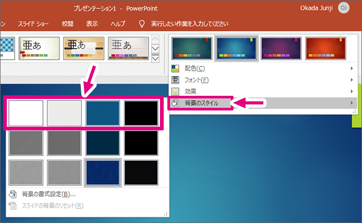This screenshot has width=362, height=223.
Task: Click the スライドの背景のリセット icon
Action: pos(13,206)
